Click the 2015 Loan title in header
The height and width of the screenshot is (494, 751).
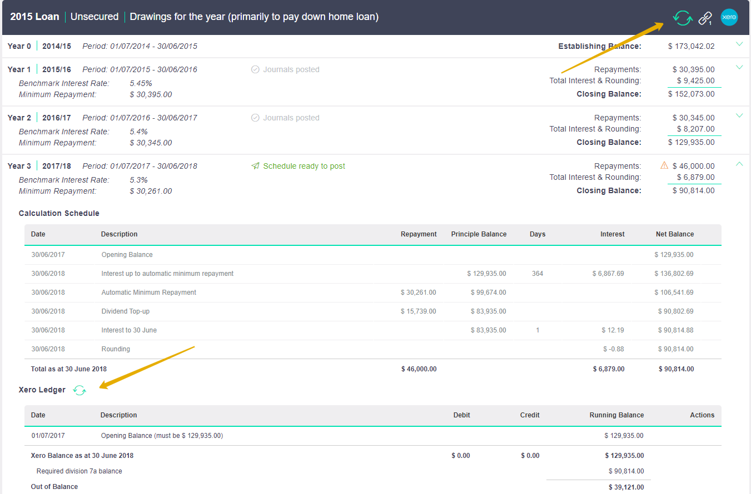pos(34,17)
